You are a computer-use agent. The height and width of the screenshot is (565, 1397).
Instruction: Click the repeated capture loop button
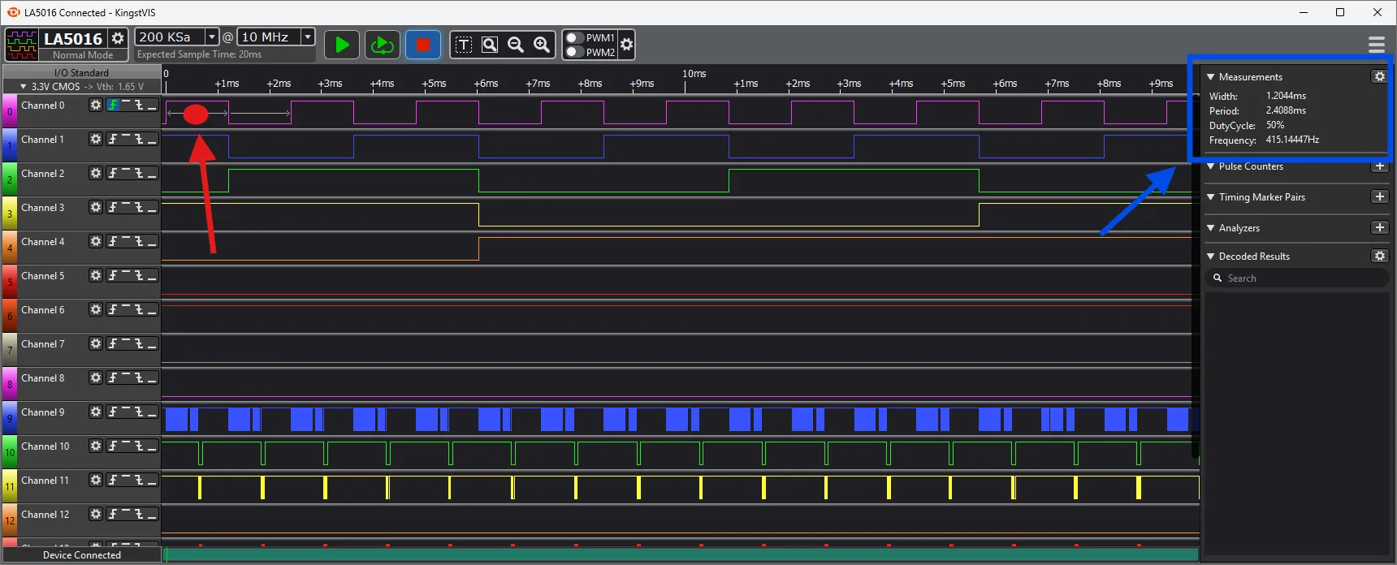(382, 45)
